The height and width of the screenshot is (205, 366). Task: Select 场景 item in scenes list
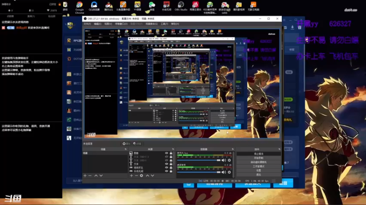tap(105, 153)
